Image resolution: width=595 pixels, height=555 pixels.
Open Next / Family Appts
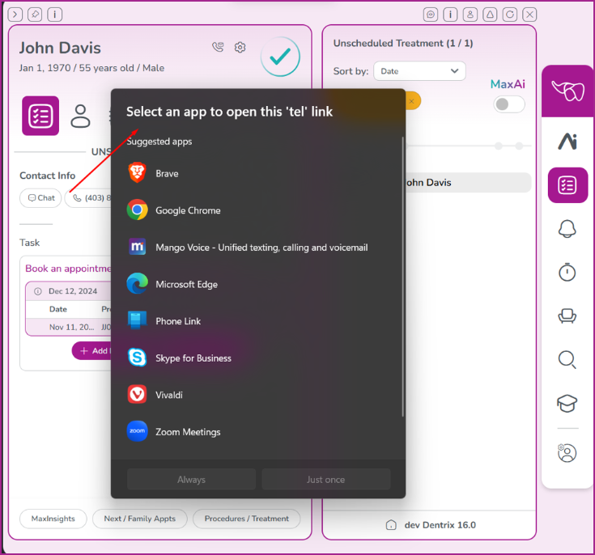pyautogui.click(x=140, y=519)
